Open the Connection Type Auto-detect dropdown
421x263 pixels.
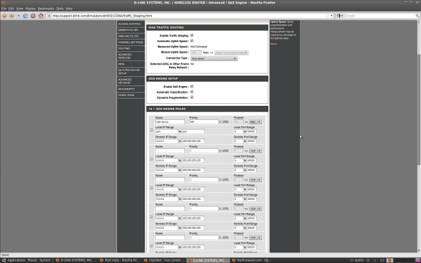(x=214, y=59)
